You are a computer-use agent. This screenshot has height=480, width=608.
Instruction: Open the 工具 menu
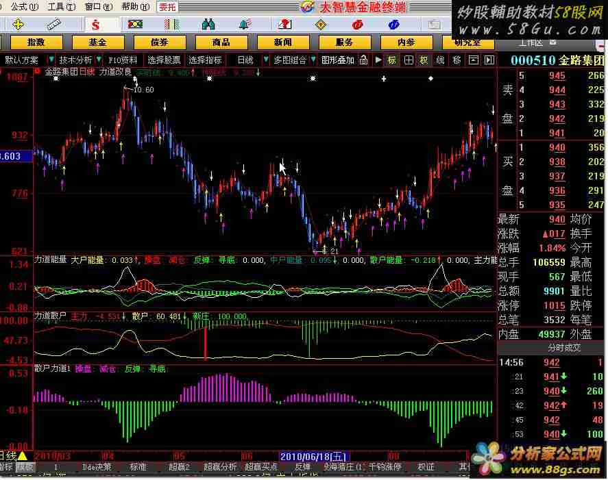62,7
